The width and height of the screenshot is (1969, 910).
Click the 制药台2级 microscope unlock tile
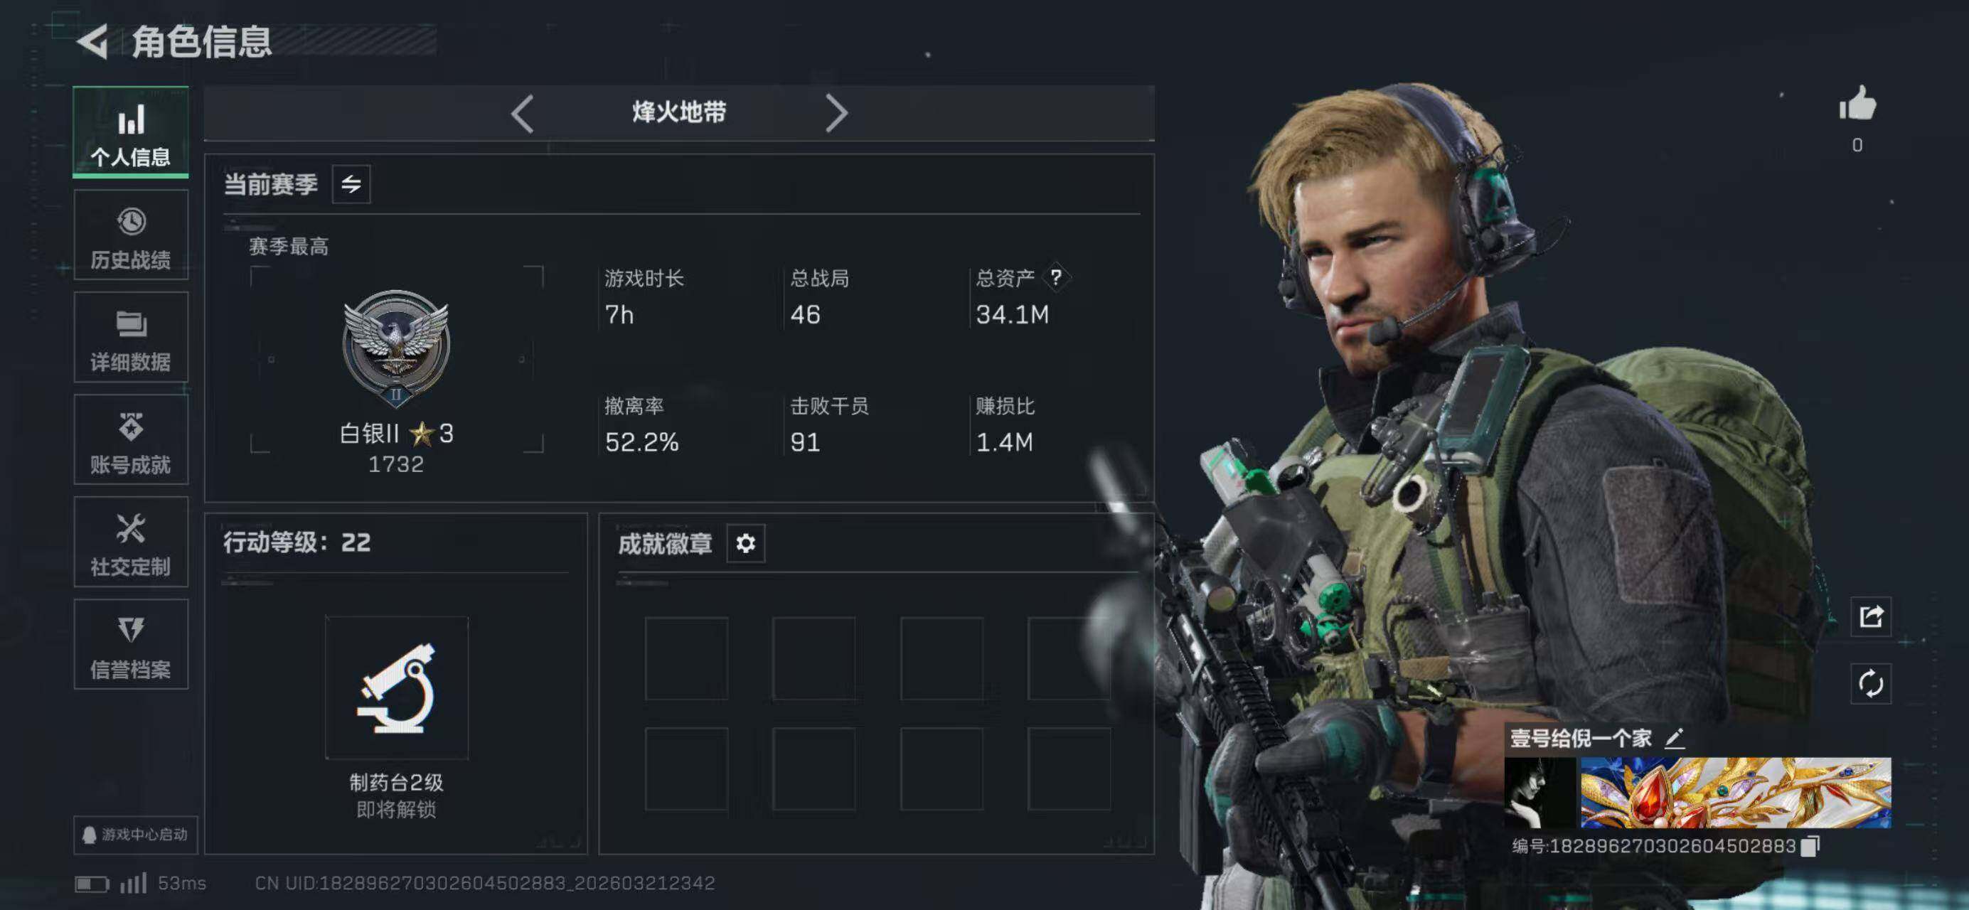397,687
